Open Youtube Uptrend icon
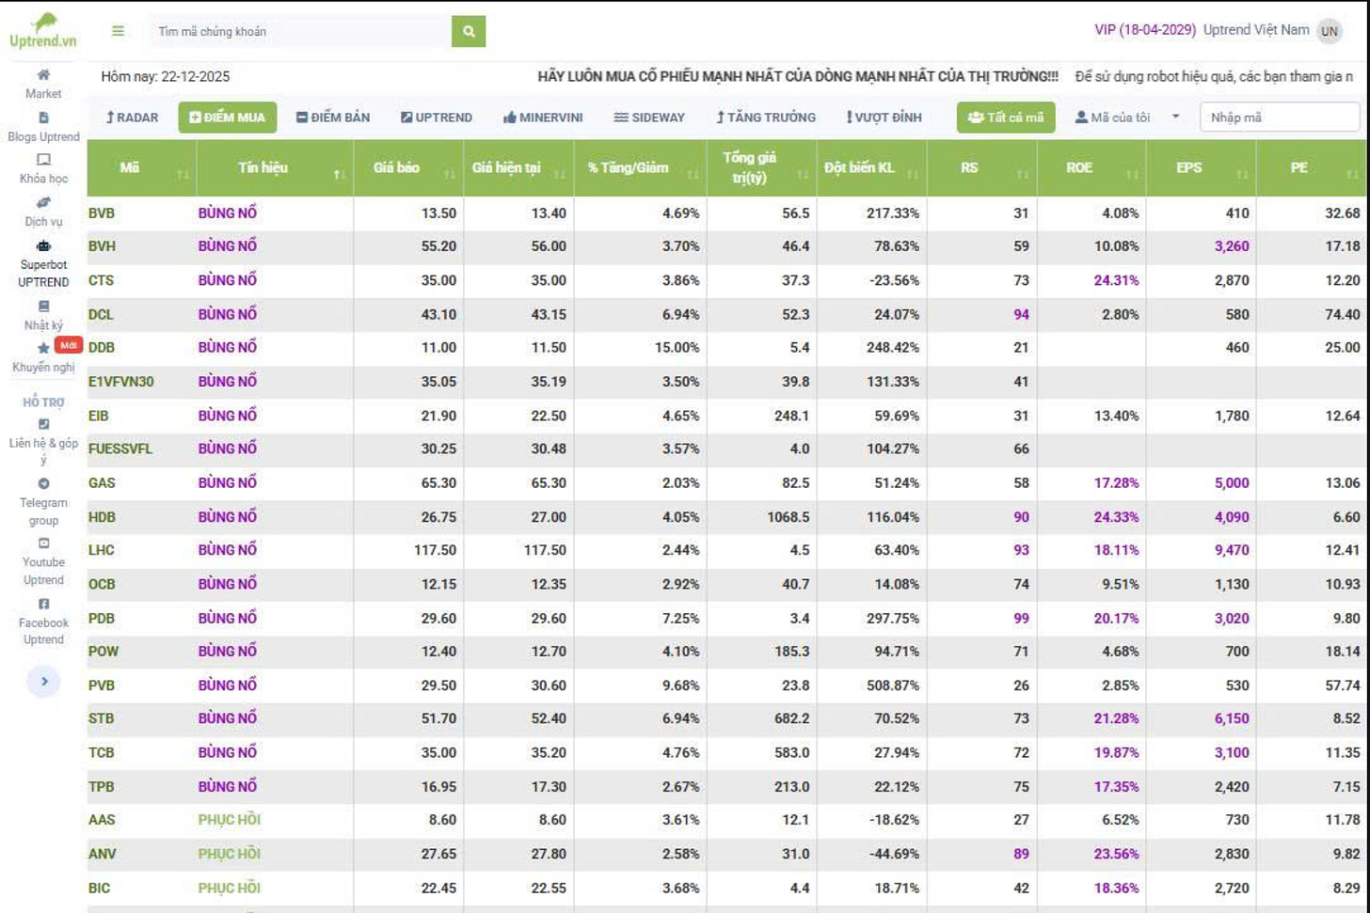 click(43, 543)
